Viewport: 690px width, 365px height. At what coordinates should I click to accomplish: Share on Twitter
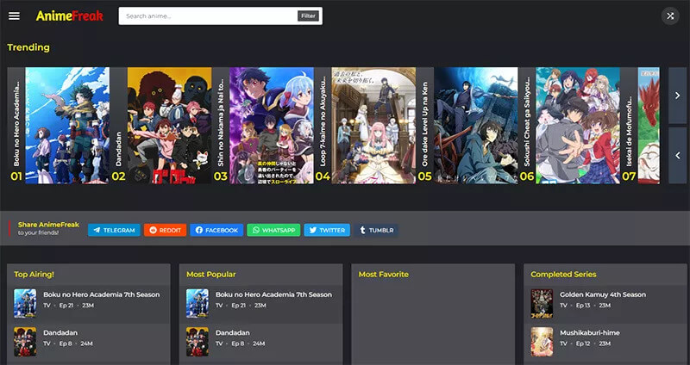[327, 230]
